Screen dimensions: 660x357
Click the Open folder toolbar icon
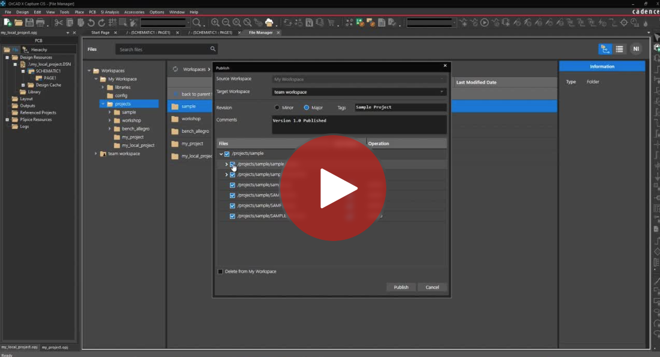pos(18,23)
